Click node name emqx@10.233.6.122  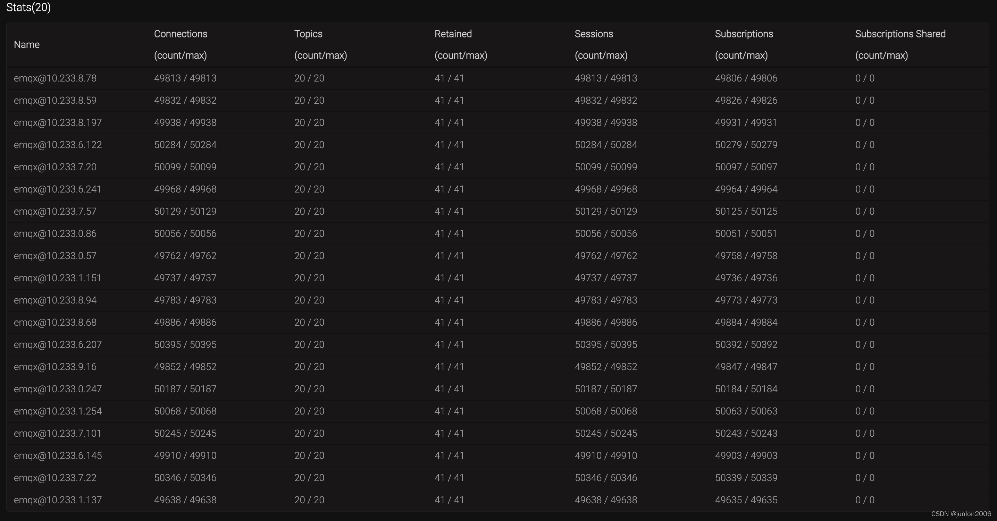(x=58, y=145)
